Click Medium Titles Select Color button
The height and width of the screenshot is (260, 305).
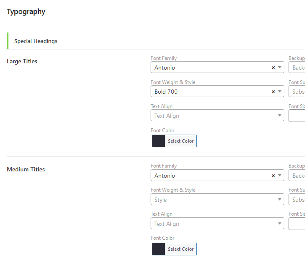tap(181, 249)
